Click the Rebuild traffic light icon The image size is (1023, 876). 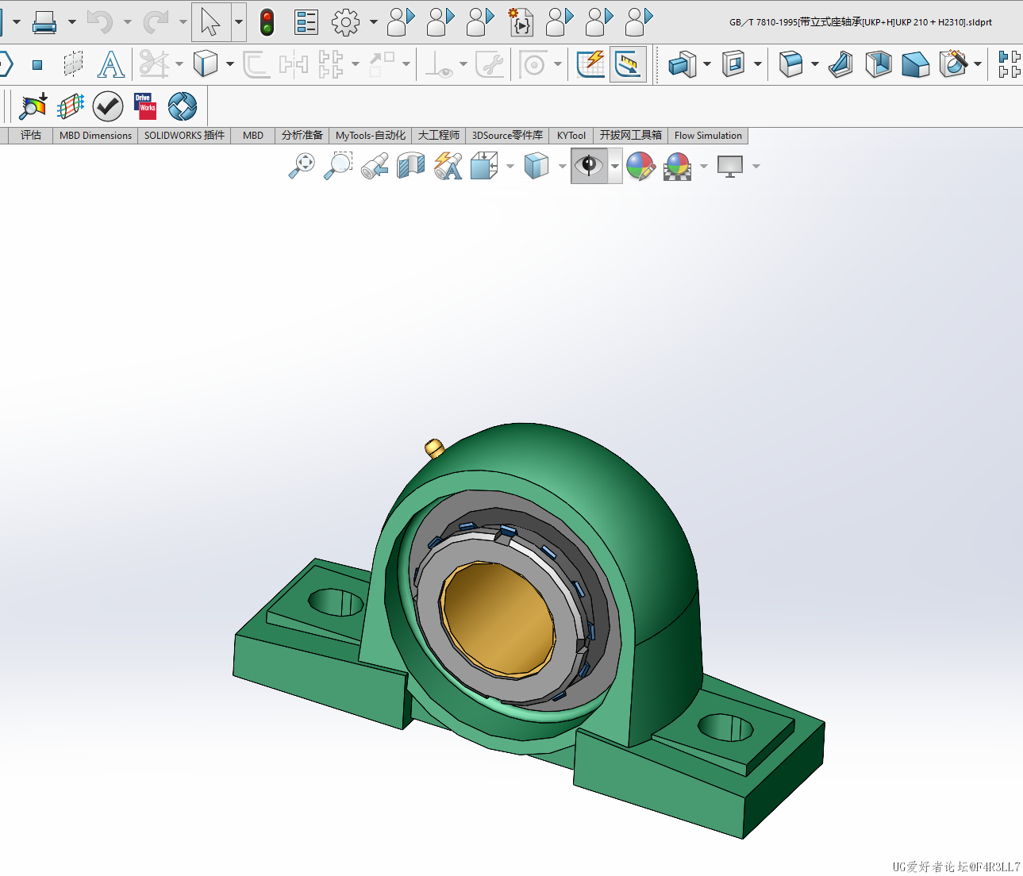pyautogui.click(x=267, y=22)
